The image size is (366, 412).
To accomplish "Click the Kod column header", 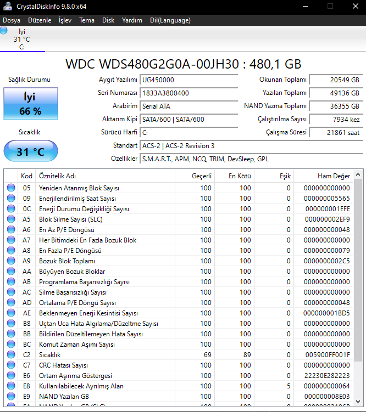I will click(26, 176).
